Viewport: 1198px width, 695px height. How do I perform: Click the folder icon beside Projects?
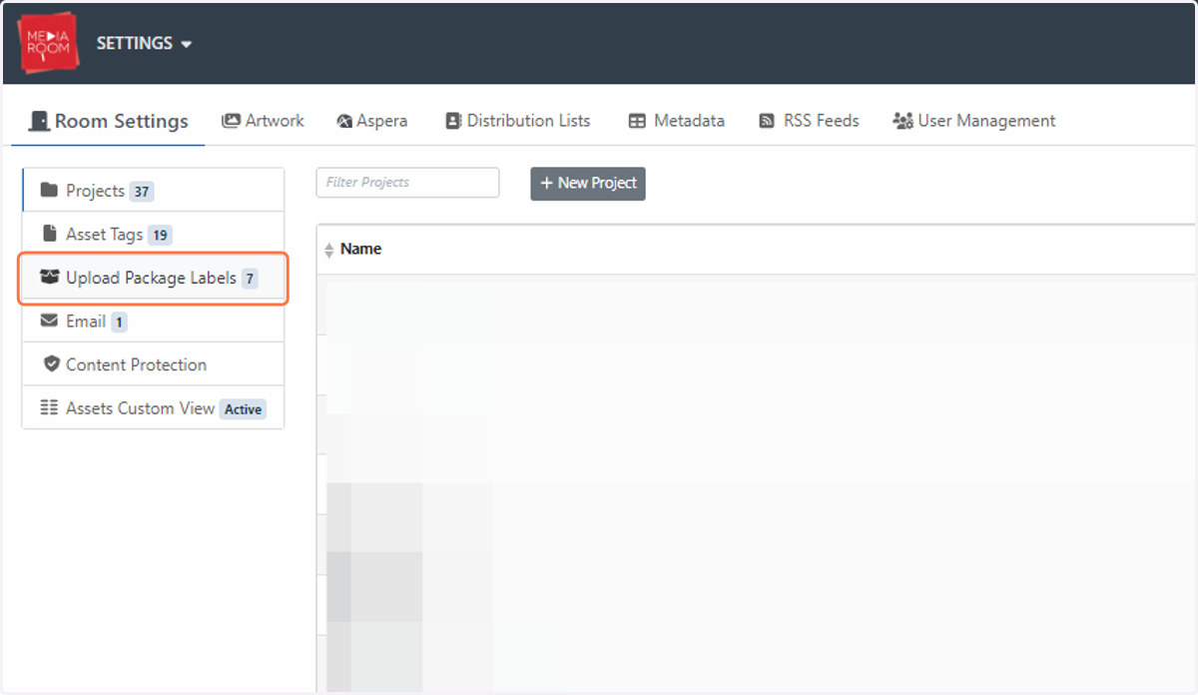[x=49, y=190]
